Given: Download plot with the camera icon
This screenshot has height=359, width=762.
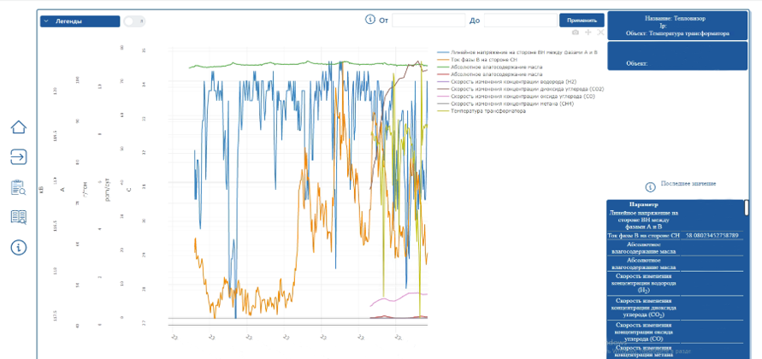Looking at the screenshot, I should click(x=576, y=32).
